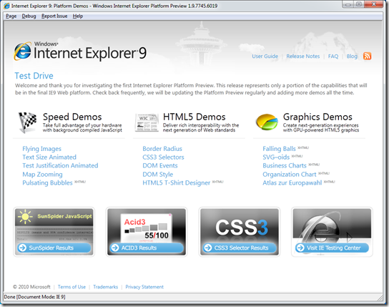Launch the Text Size Animated demo
The image size is (389, 307).
(x=49, y=157)
